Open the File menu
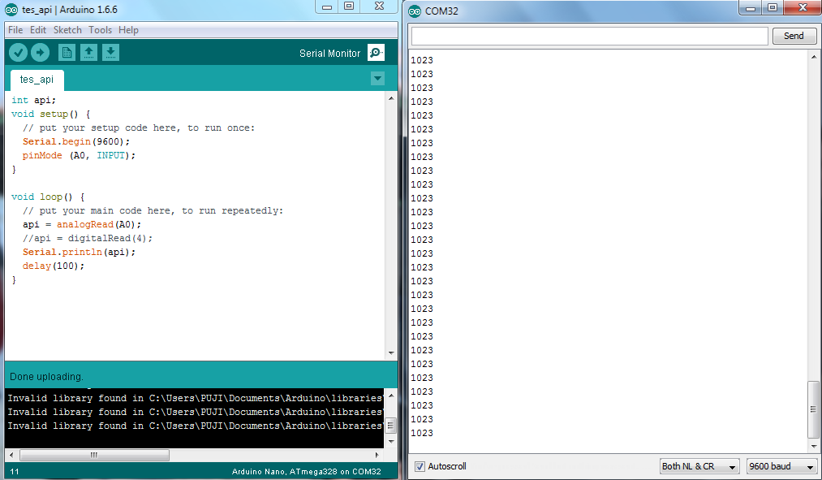The height and width of the screenshot is (480, 822). pyautogui.click(x=15, y=30)
